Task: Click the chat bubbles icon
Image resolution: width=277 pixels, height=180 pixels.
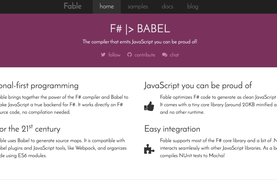Action: tap(165, 55)
